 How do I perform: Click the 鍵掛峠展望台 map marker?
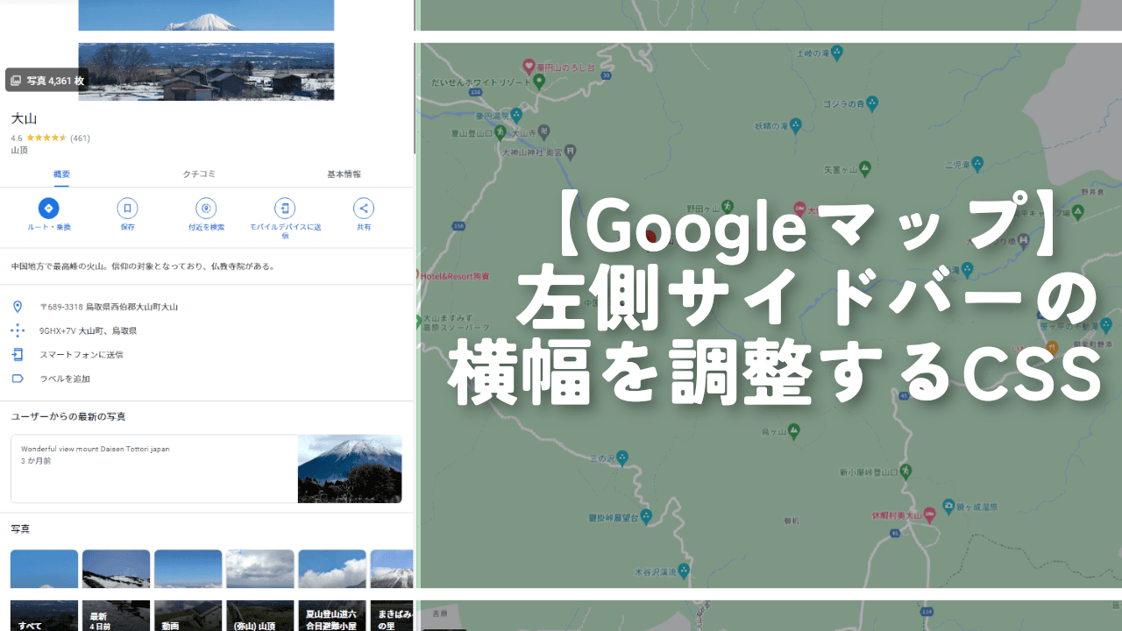pyautogui.click(x=646, y=517)
